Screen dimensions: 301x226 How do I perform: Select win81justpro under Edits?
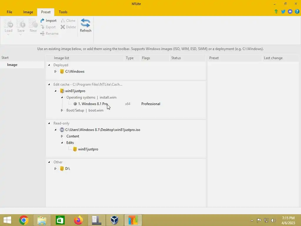(88, 149)
